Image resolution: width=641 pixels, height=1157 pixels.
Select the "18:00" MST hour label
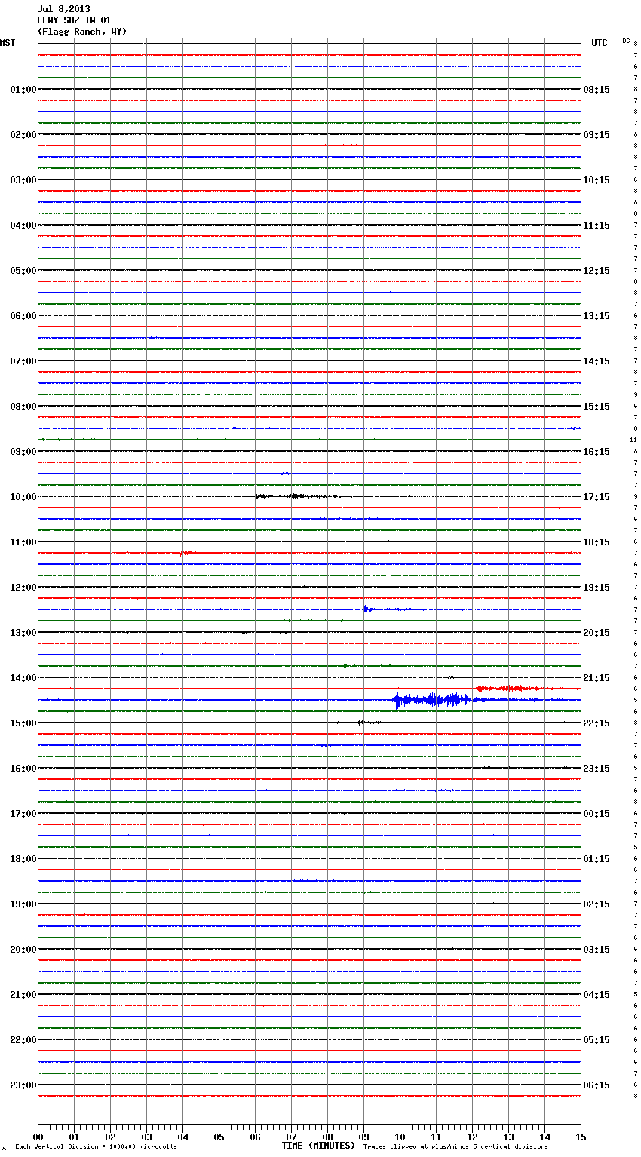23,859
